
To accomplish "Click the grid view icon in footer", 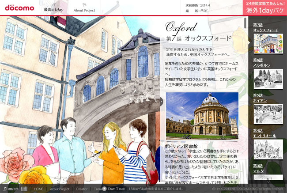I will [24, 189].
